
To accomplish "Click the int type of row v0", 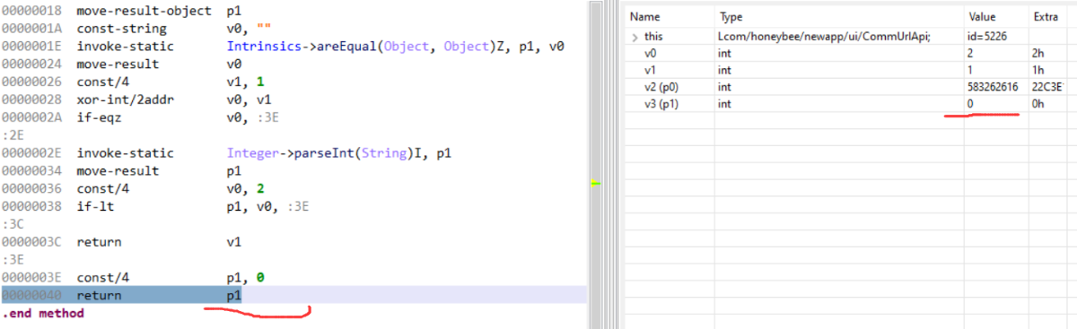I will point(723,54).
